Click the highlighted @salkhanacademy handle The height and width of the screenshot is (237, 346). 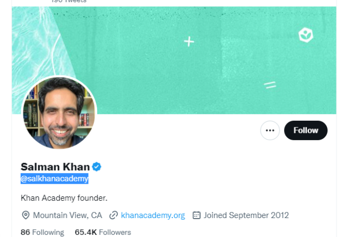tap(54, 179)
